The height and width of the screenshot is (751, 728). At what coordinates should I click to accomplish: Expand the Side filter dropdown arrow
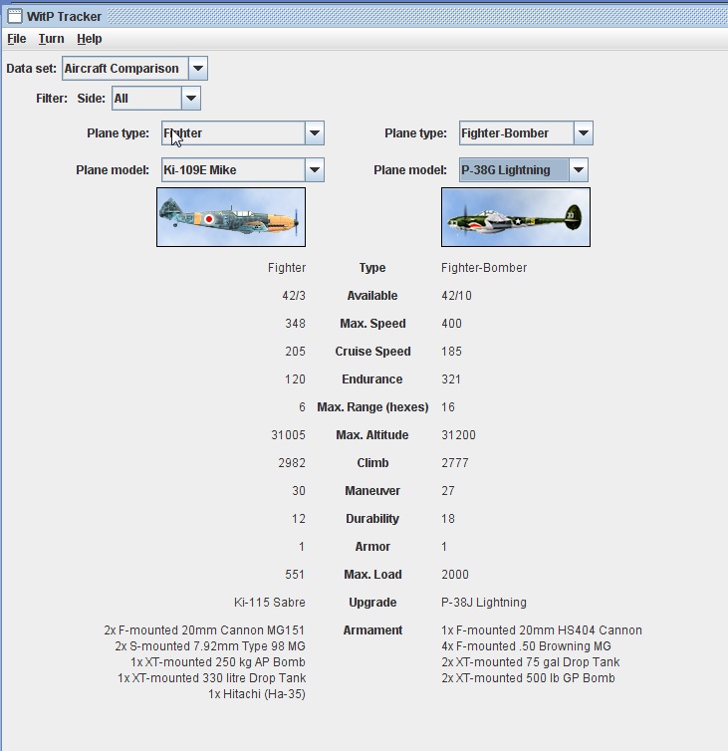coord(190,99)
